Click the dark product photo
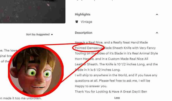 point(33,12)
